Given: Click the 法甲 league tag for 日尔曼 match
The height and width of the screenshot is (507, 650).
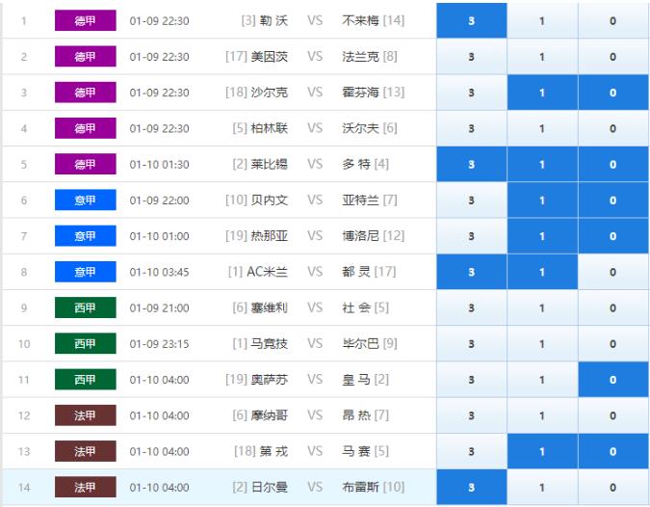Looking at the screenshot, I should 86,488.
